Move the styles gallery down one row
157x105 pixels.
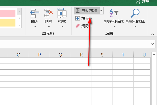pos(19,18)
